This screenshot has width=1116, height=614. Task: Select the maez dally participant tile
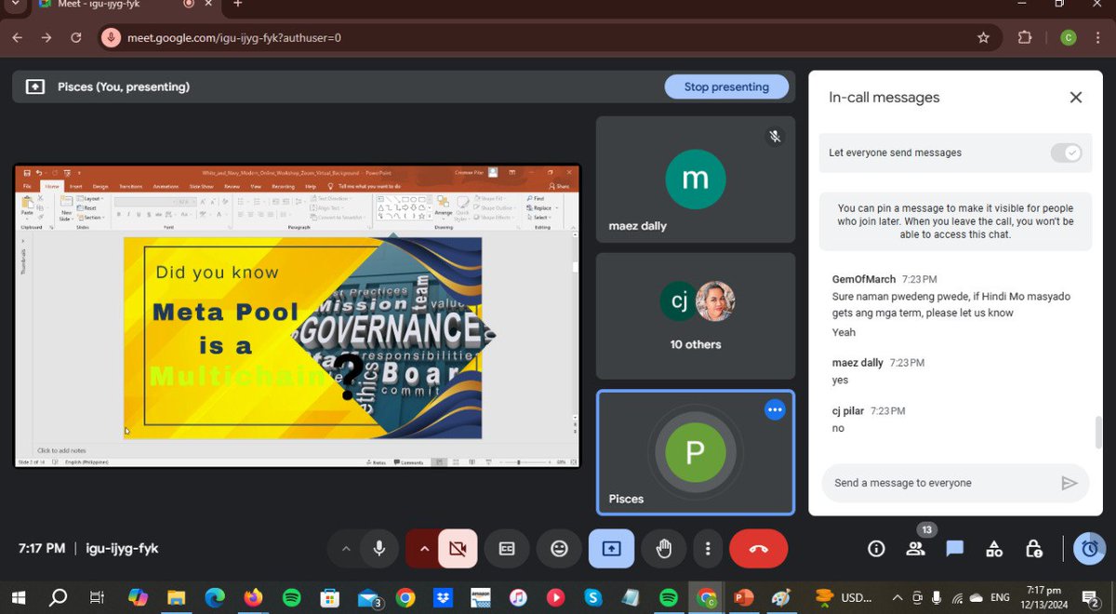(x=696, y=180)
